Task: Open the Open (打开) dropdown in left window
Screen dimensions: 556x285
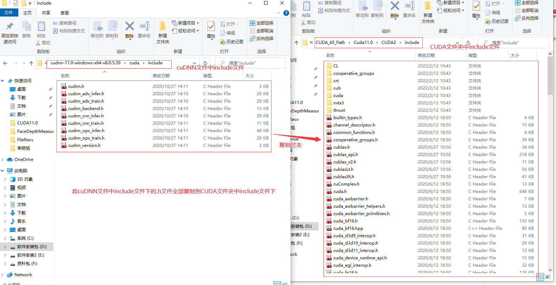Action: point(230,24)
